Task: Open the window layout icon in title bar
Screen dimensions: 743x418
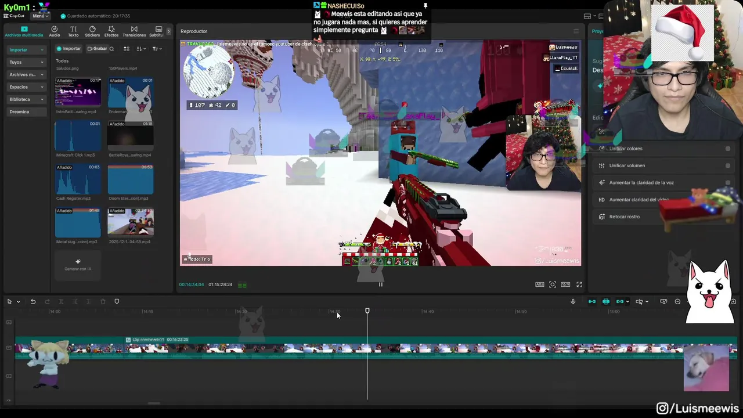Action: (x=587, y=16)
